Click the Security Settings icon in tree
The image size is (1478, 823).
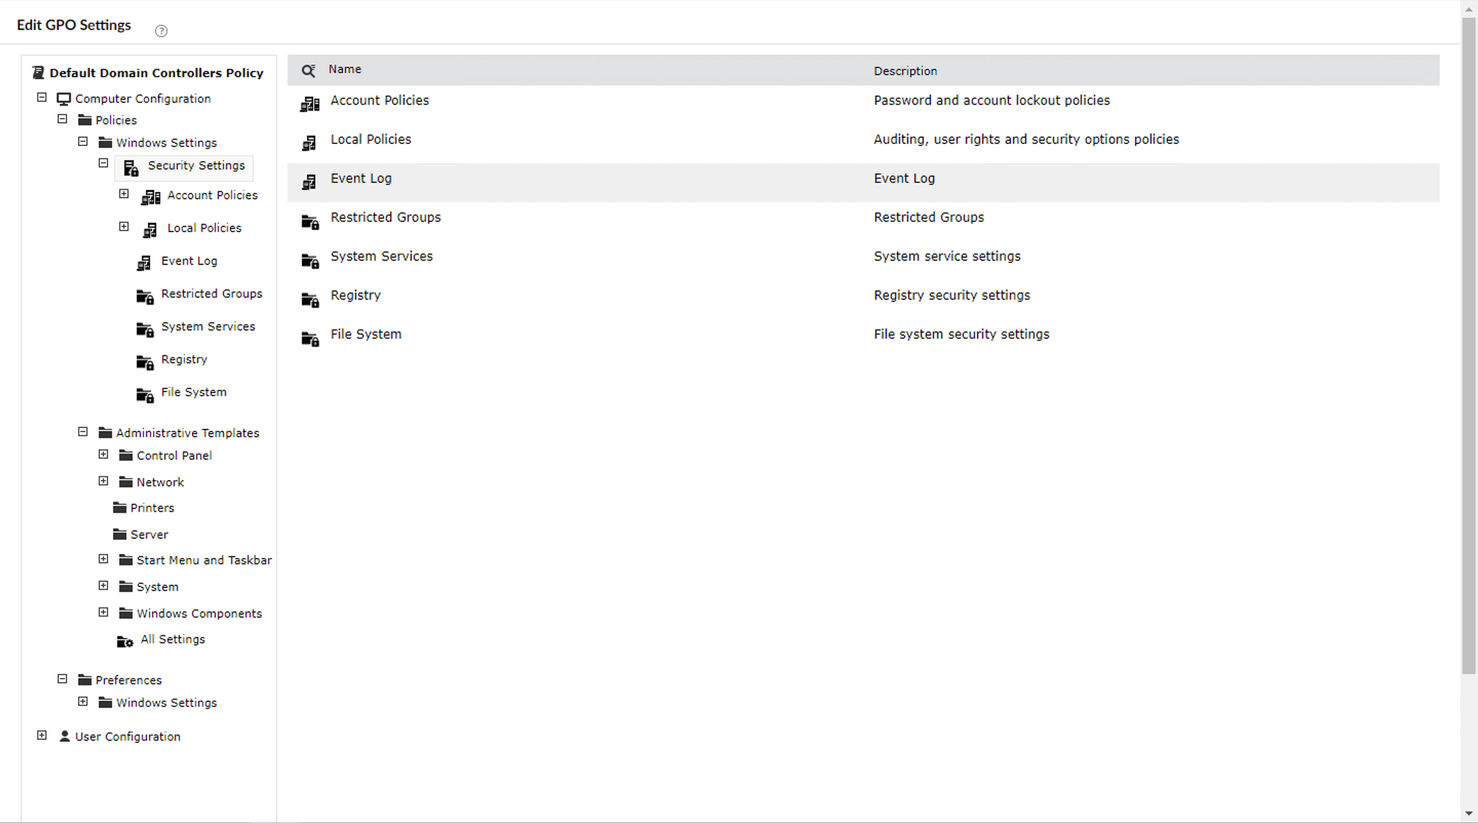[131, 167]
